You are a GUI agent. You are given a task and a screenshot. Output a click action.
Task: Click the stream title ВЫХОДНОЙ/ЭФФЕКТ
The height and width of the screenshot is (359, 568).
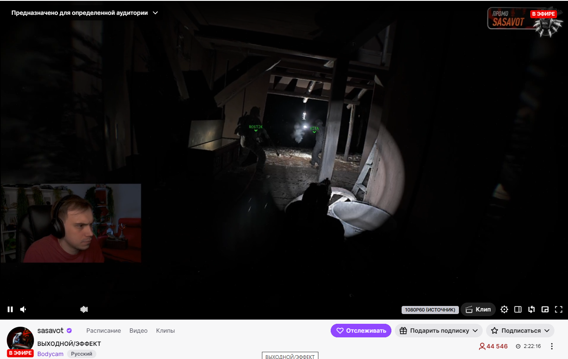coord(69,344)
